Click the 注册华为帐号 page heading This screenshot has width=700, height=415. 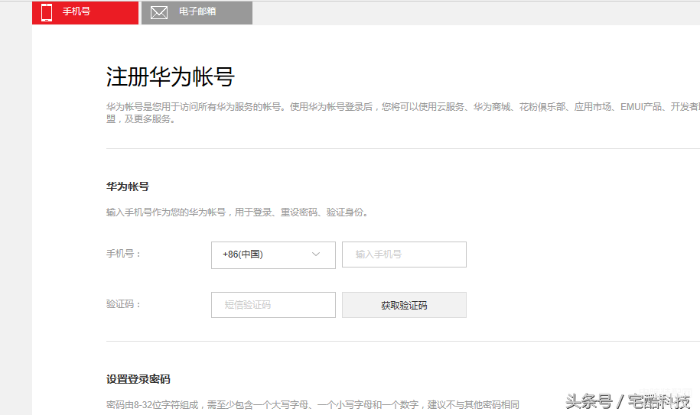click(x=170, y=76)
